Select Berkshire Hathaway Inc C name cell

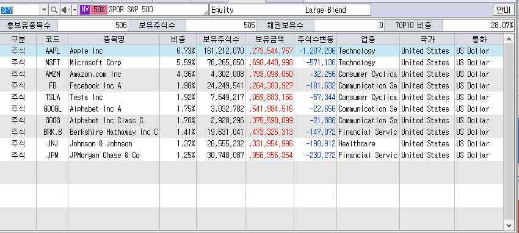pos(114,132)
